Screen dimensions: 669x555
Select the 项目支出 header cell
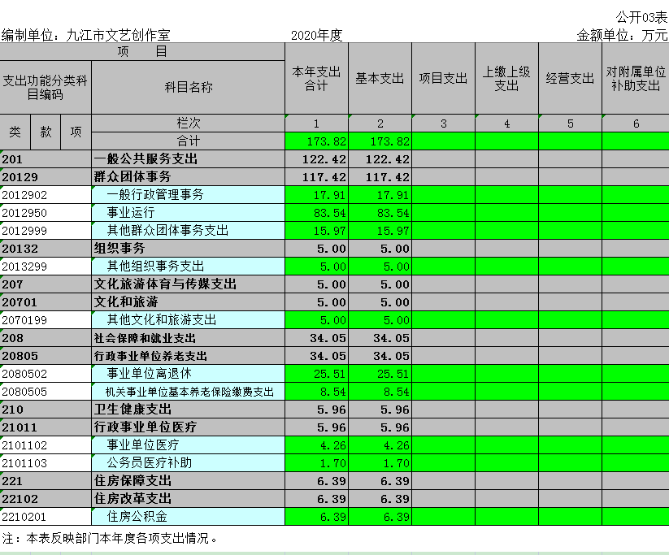[443, 79]
